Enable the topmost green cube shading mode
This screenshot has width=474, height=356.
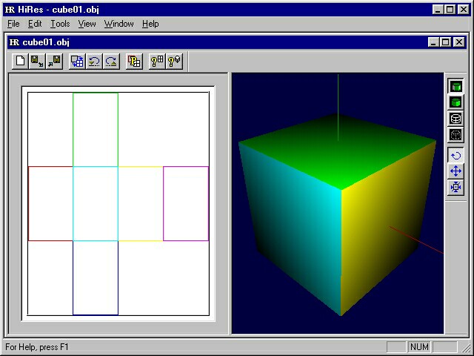[x=456, y=86]
